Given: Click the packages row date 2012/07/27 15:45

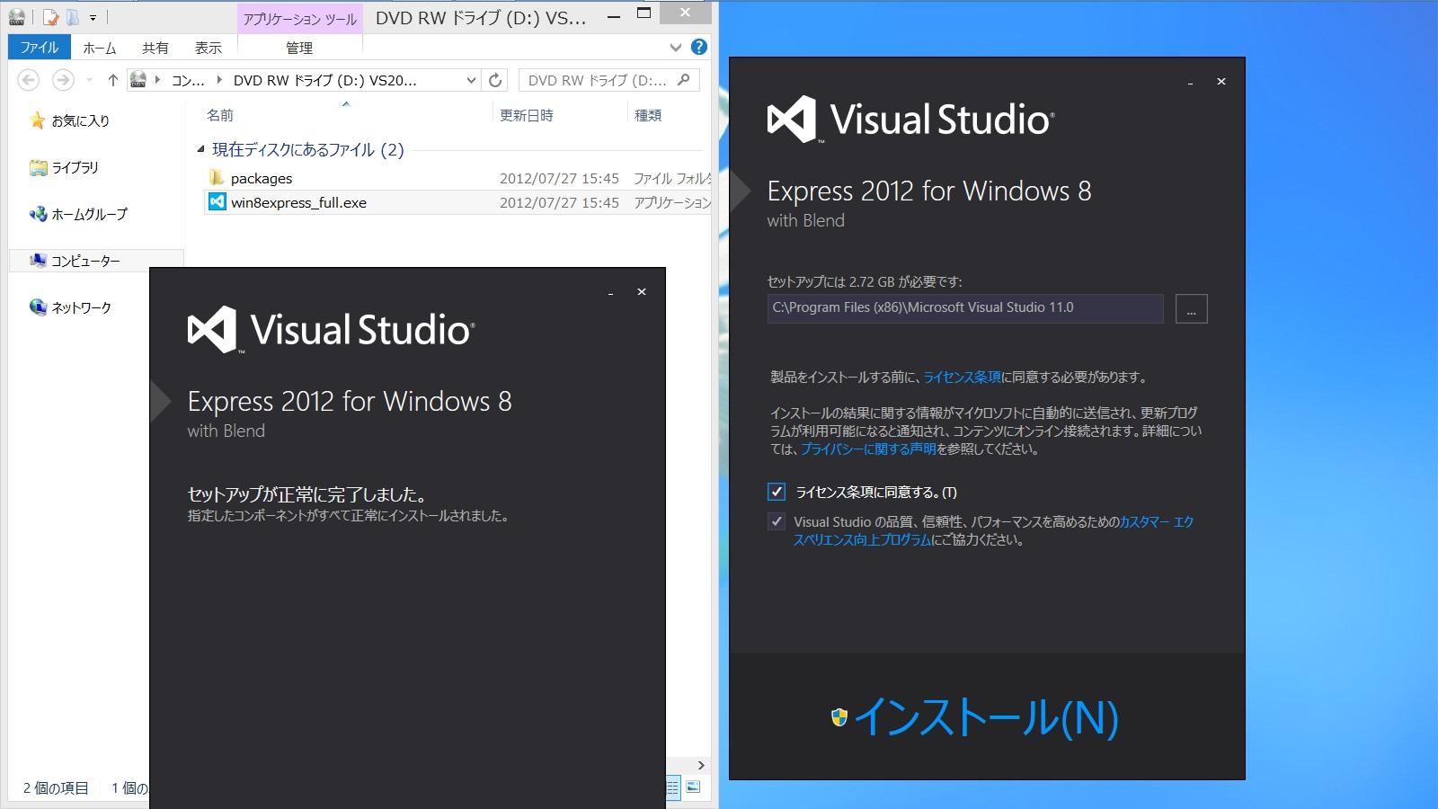Looking at the screenshot, I should click(x=559, y=178).
